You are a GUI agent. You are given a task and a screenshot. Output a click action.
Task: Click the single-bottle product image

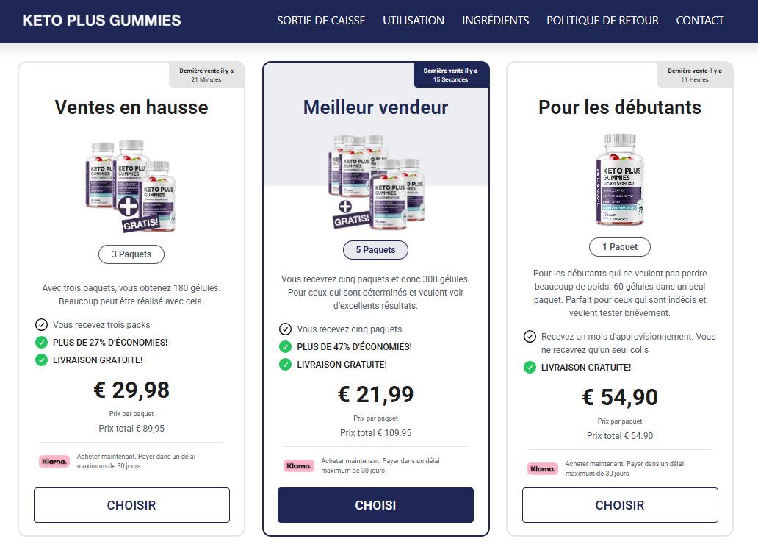click(x=620, y=180)
